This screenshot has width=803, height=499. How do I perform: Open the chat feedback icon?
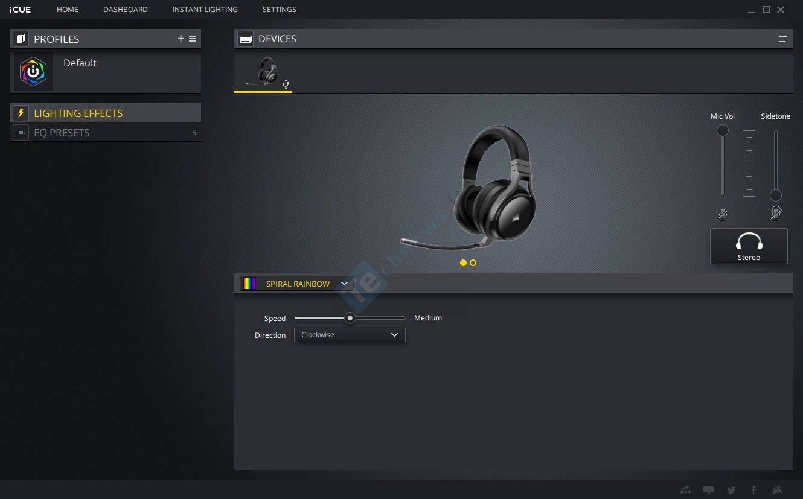[709, 490]
